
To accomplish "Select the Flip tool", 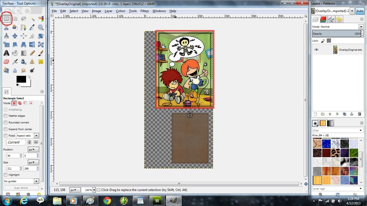I will coord(32,45).
